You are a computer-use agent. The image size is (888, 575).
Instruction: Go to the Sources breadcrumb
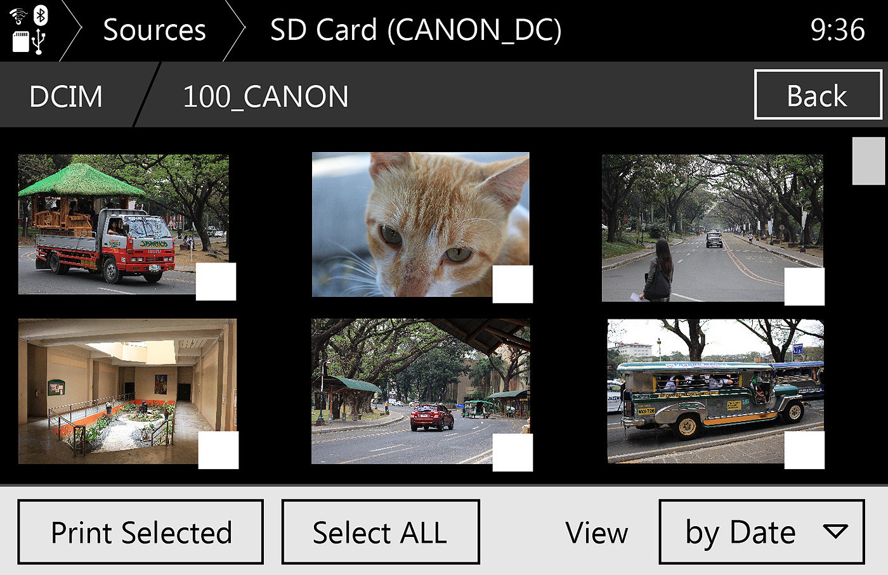click(154, 30)
